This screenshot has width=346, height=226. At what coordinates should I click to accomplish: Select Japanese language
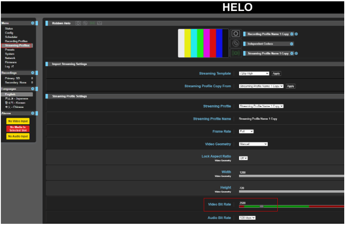[x=17, y=99]
